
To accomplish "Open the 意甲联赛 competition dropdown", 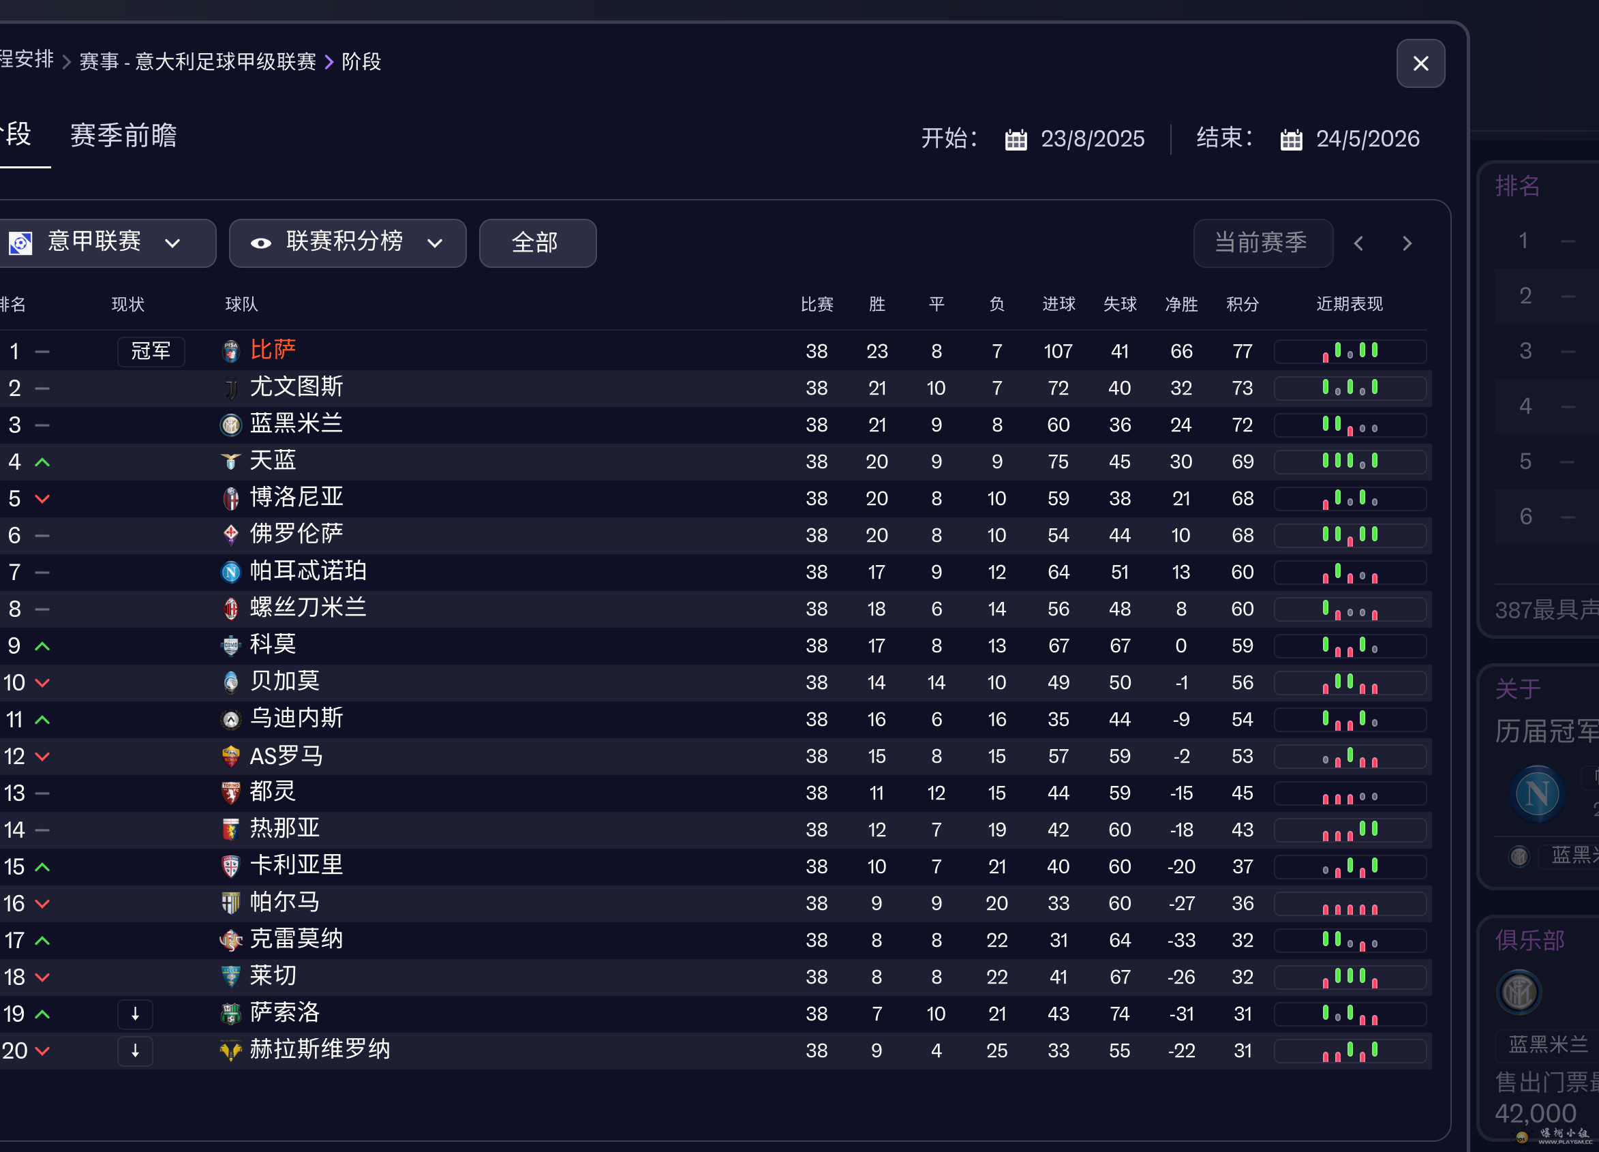I will [x=106, y=243].
